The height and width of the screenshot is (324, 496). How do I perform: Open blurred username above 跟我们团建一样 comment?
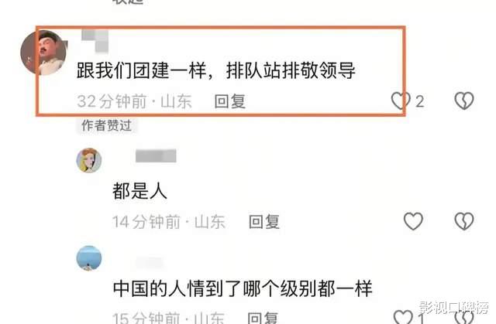click(95, 41)
